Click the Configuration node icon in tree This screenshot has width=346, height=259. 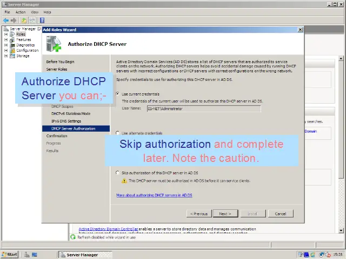[x=12, y=50]
